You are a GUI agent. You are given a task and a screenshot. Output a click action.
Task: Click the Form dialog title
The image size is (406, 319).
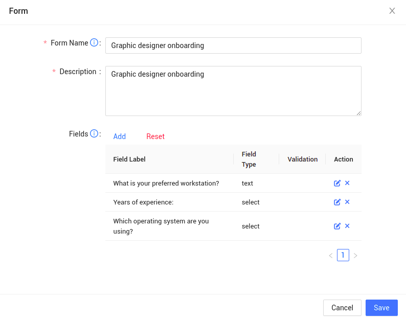(18, 11)
